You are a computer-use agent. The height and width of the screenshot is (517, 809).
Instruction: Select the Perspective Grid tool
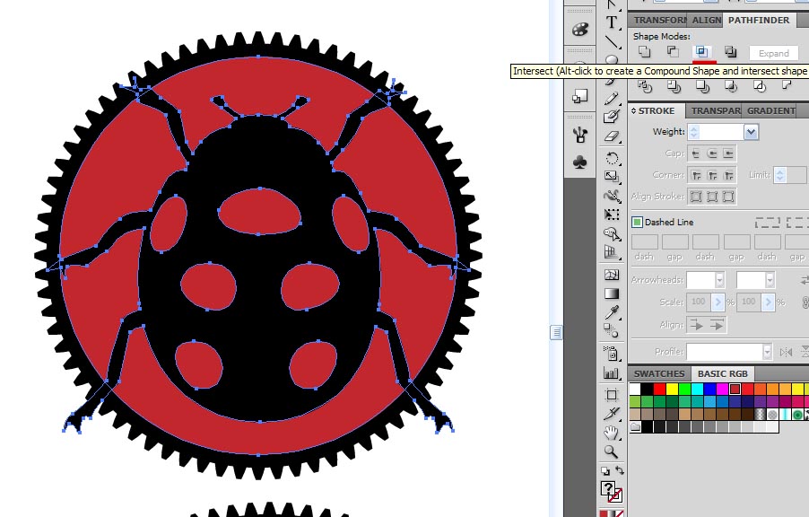pyautogui.click(x=612, y=252)
